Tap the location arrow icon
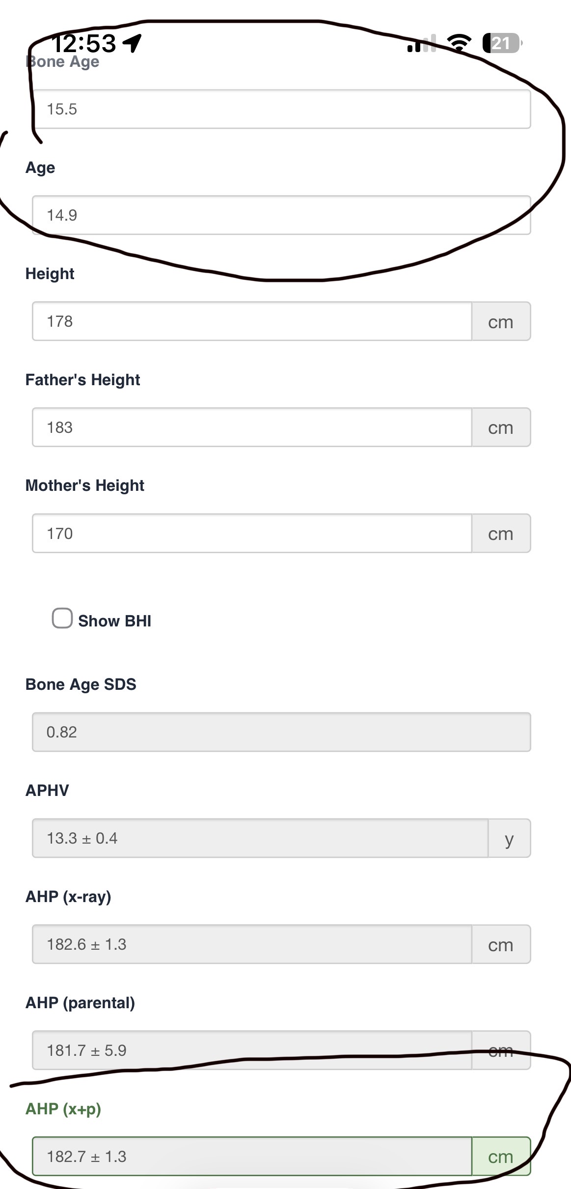Viewport: 571px width, 1189px height. coord(132,43)
